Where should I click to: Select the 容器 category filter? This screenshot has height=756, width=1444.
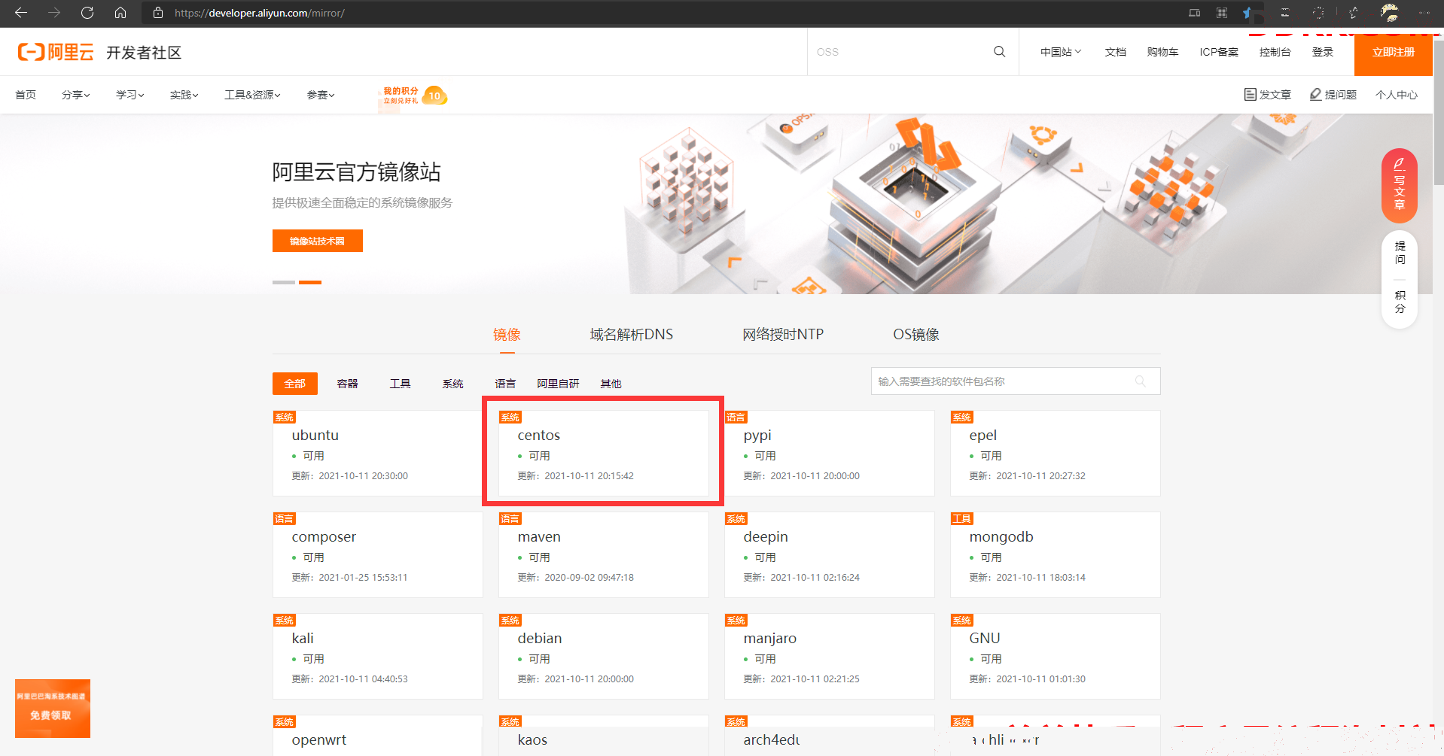tap(347, 384)
